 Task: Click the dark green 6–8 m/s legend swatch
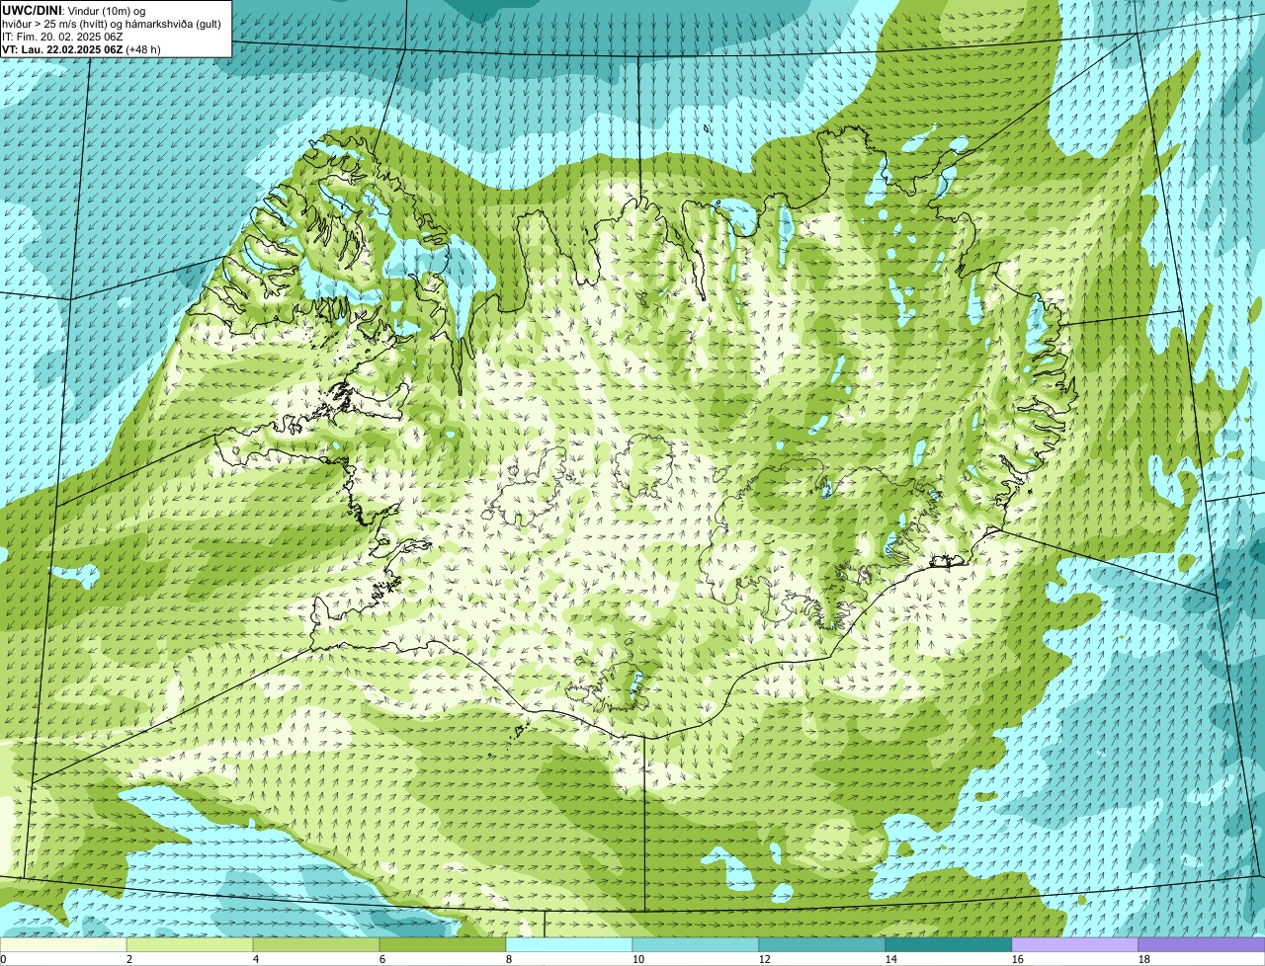pos(443,945)
